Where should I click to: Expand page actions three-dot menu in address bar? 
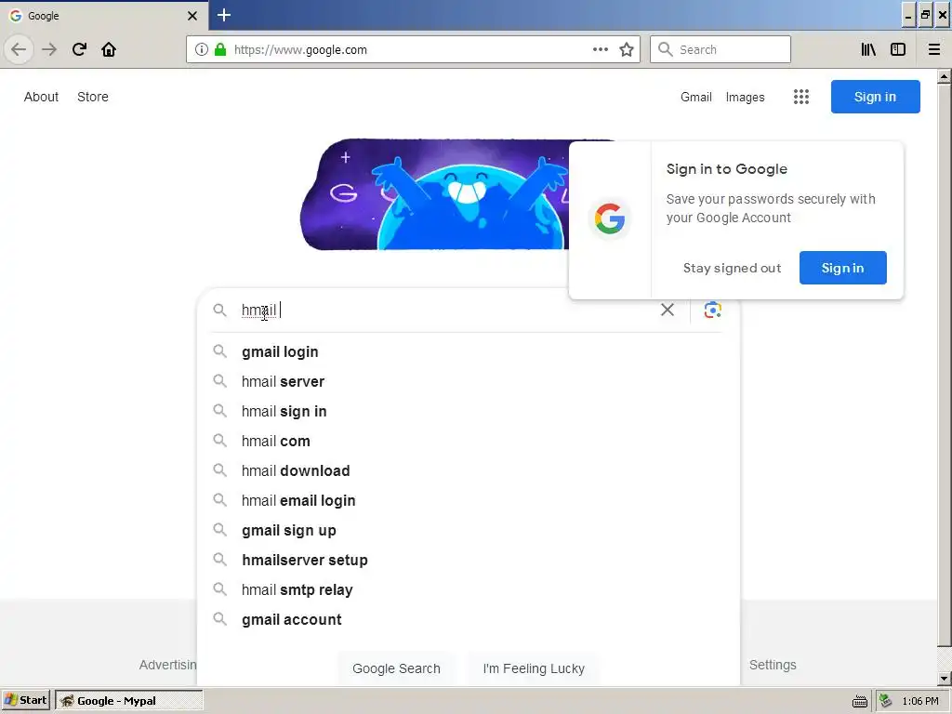[601, 50]
